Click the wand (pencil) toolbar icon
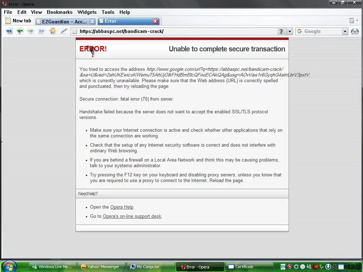The width and height of the screenshot is (363, 272). [64, 31]
